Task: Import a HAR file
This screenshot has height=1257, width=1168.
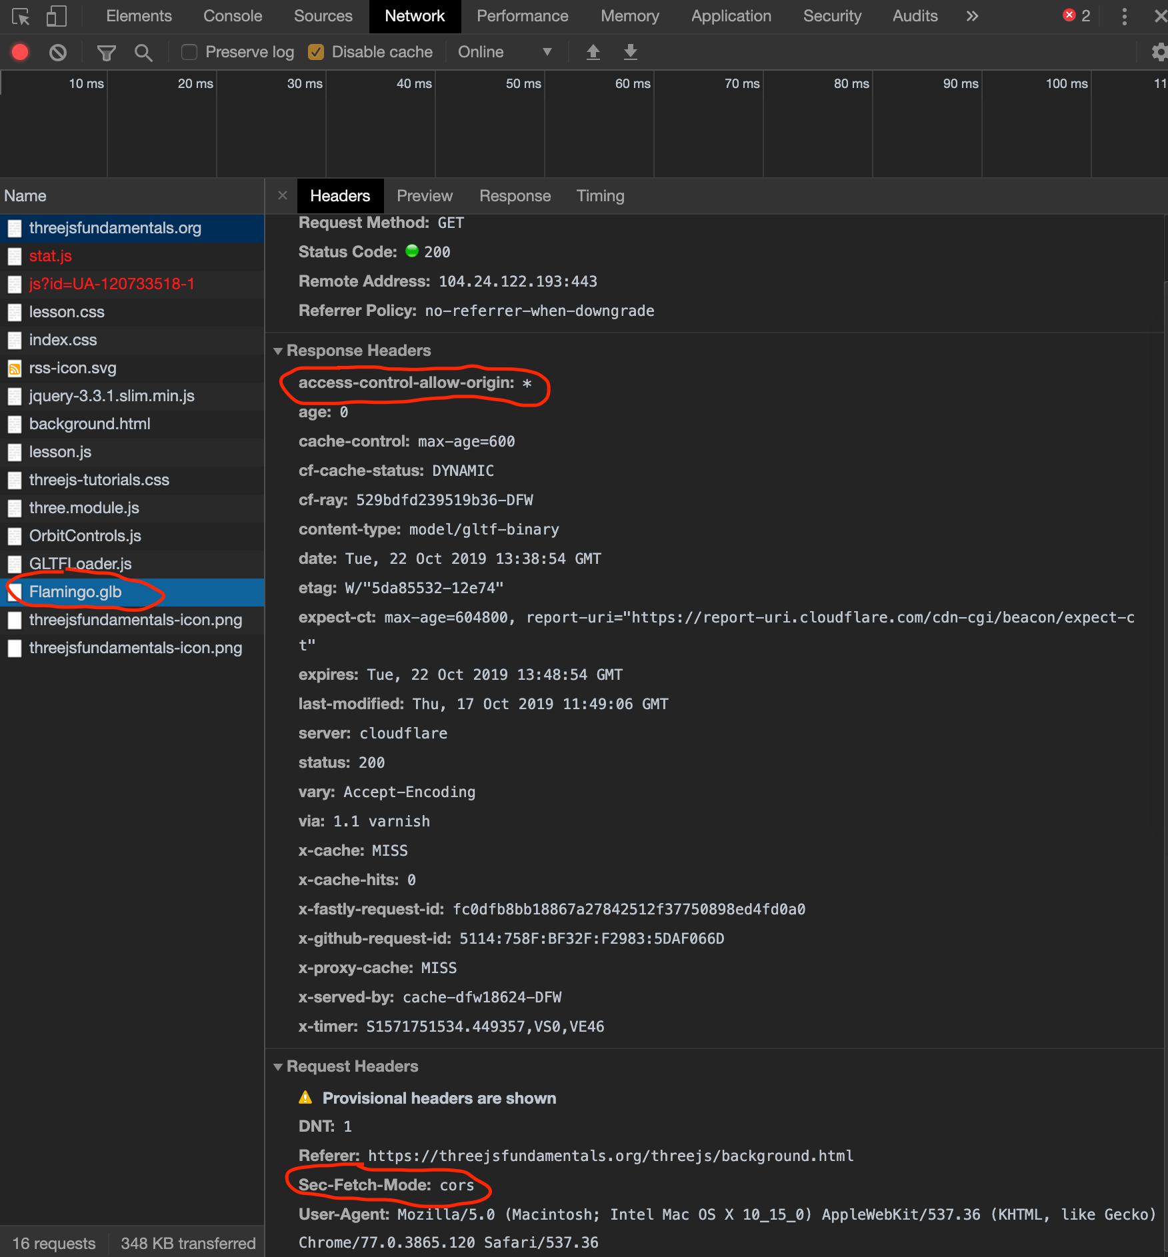Action: [x=593, y=51]
